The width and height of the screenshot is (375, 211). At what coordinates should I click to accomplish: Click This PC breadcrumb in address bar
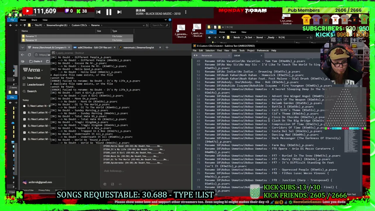click(38, 25)
